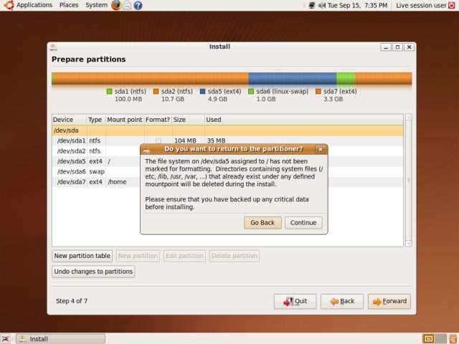
Task: Open the Places menu
Action: [x=69, y=5]
